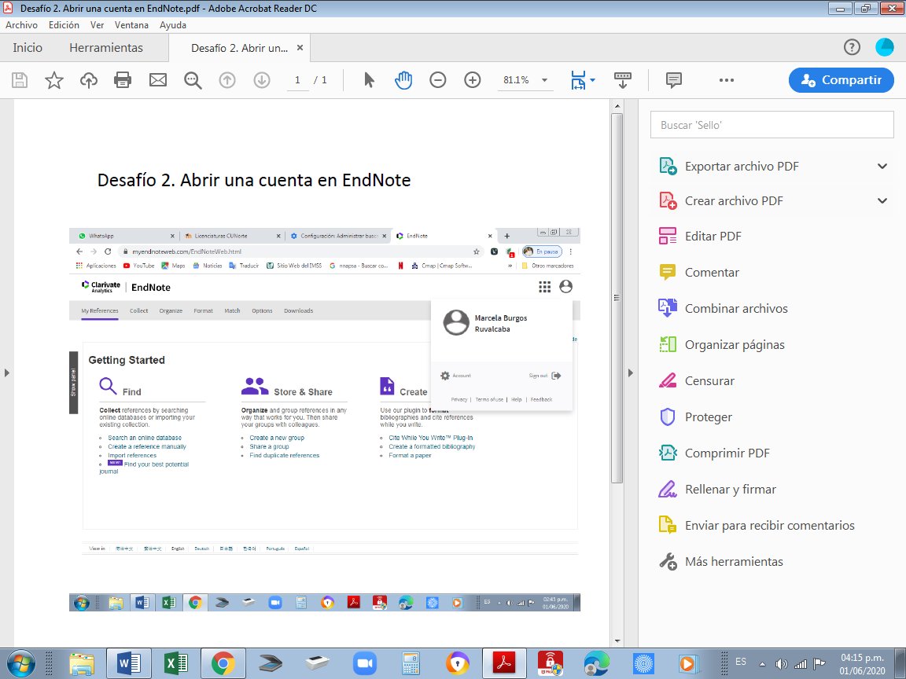Activate the Hand pan tool
Image resolution: width=906 pixels, height=679 pixels.
click(403, 79)
